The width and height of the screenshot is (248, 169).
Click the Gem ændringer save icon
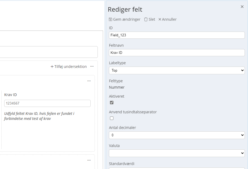click(x=110, y=19)
